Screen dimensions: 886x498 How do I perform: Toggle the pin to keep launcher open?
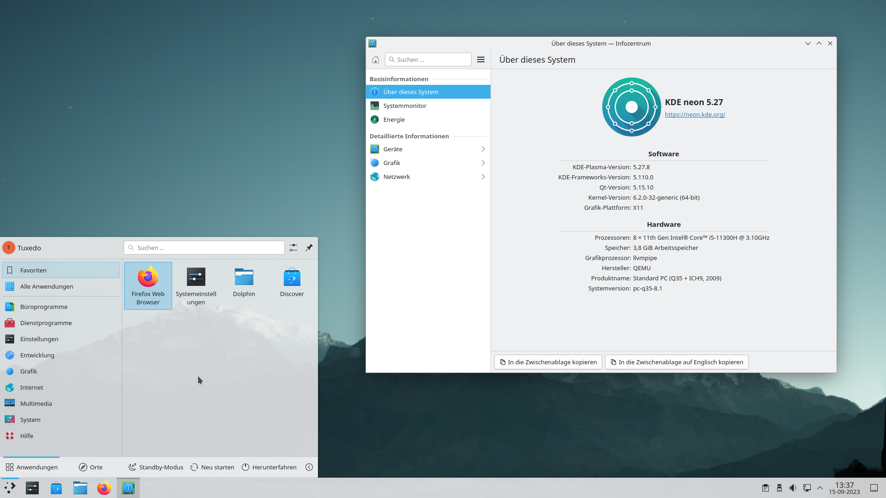pyautogui.click(x=309, y=248)
